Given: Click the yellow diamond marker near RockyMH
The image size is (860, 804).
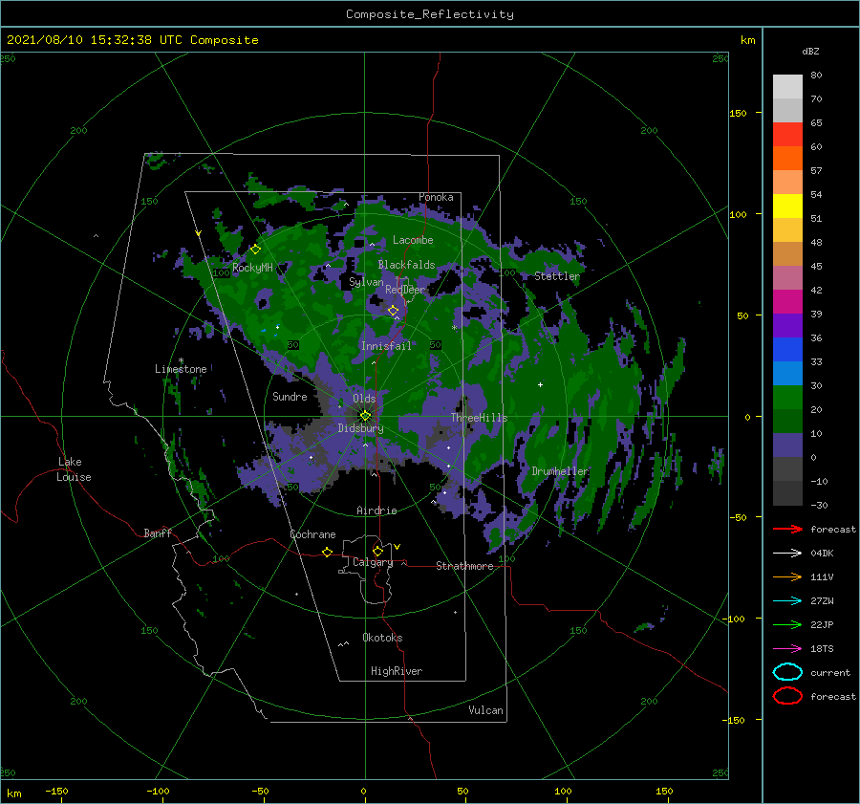Looking at the screenshot, I should [255, 250].
